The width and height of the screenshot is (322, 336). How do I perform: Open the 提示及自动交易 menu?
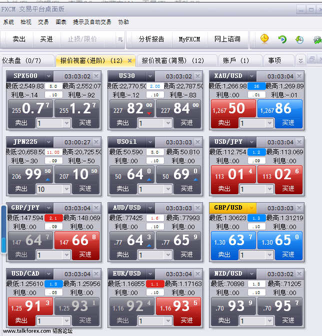(92, 22)
